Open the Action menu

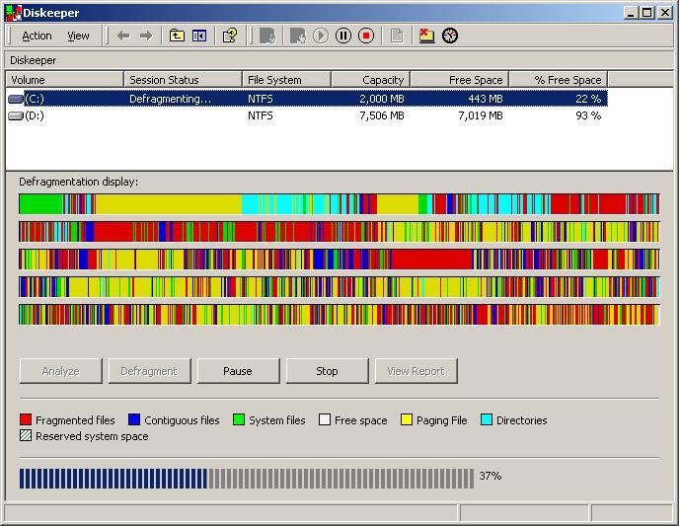(37, 36)
